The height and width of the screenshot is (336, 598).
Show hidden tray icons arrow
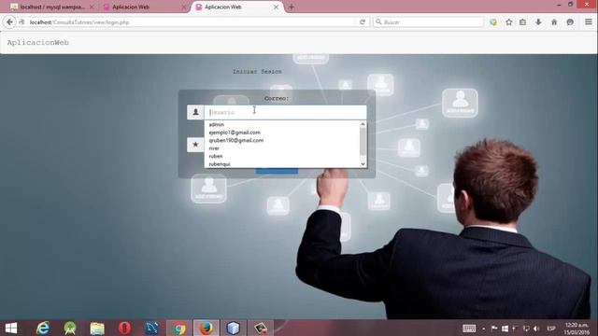[x=484, y=329]
